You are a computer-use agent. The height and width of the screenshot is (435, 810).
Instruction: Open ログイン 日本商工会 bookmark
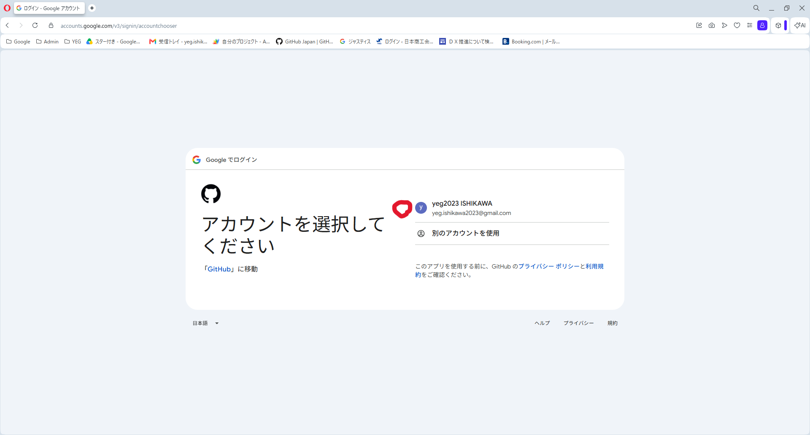pos(405,41)
